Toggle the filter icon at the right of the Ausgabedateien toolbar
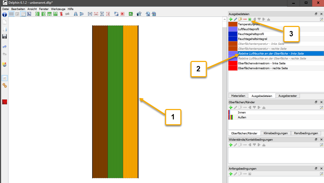The height and width of the screenshot is (183, 324). 321,19
